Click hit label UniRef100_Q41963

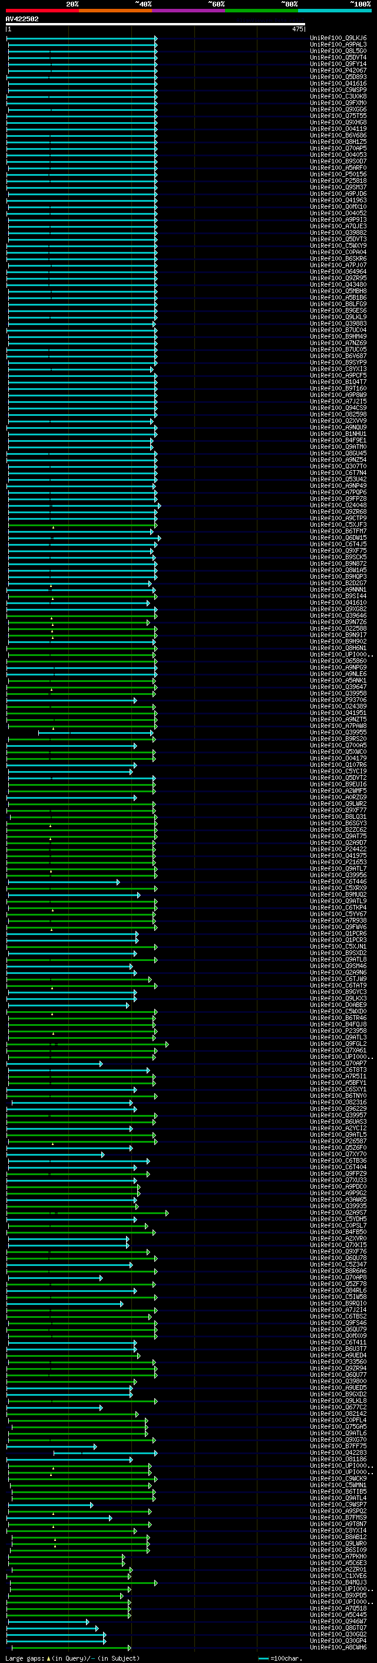click(338, 200)
